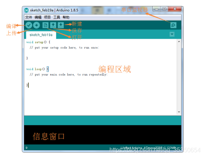Click the Upload arrow button
204x157 pixels.
(36, 25)
